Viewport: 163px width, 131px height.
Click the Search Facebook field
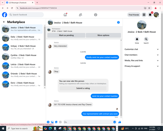pyautogui.click(x=26, y=15)
